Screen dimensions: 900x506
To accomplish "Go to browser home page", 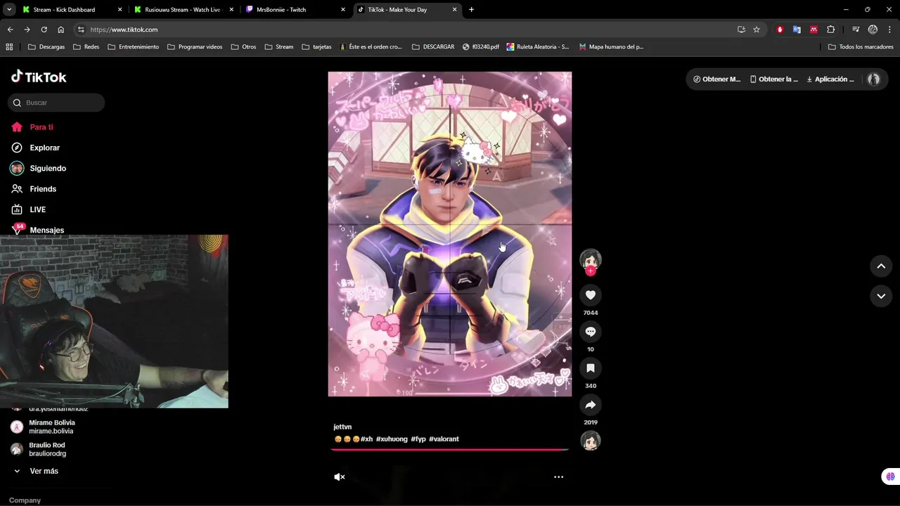I will (61, 30).
